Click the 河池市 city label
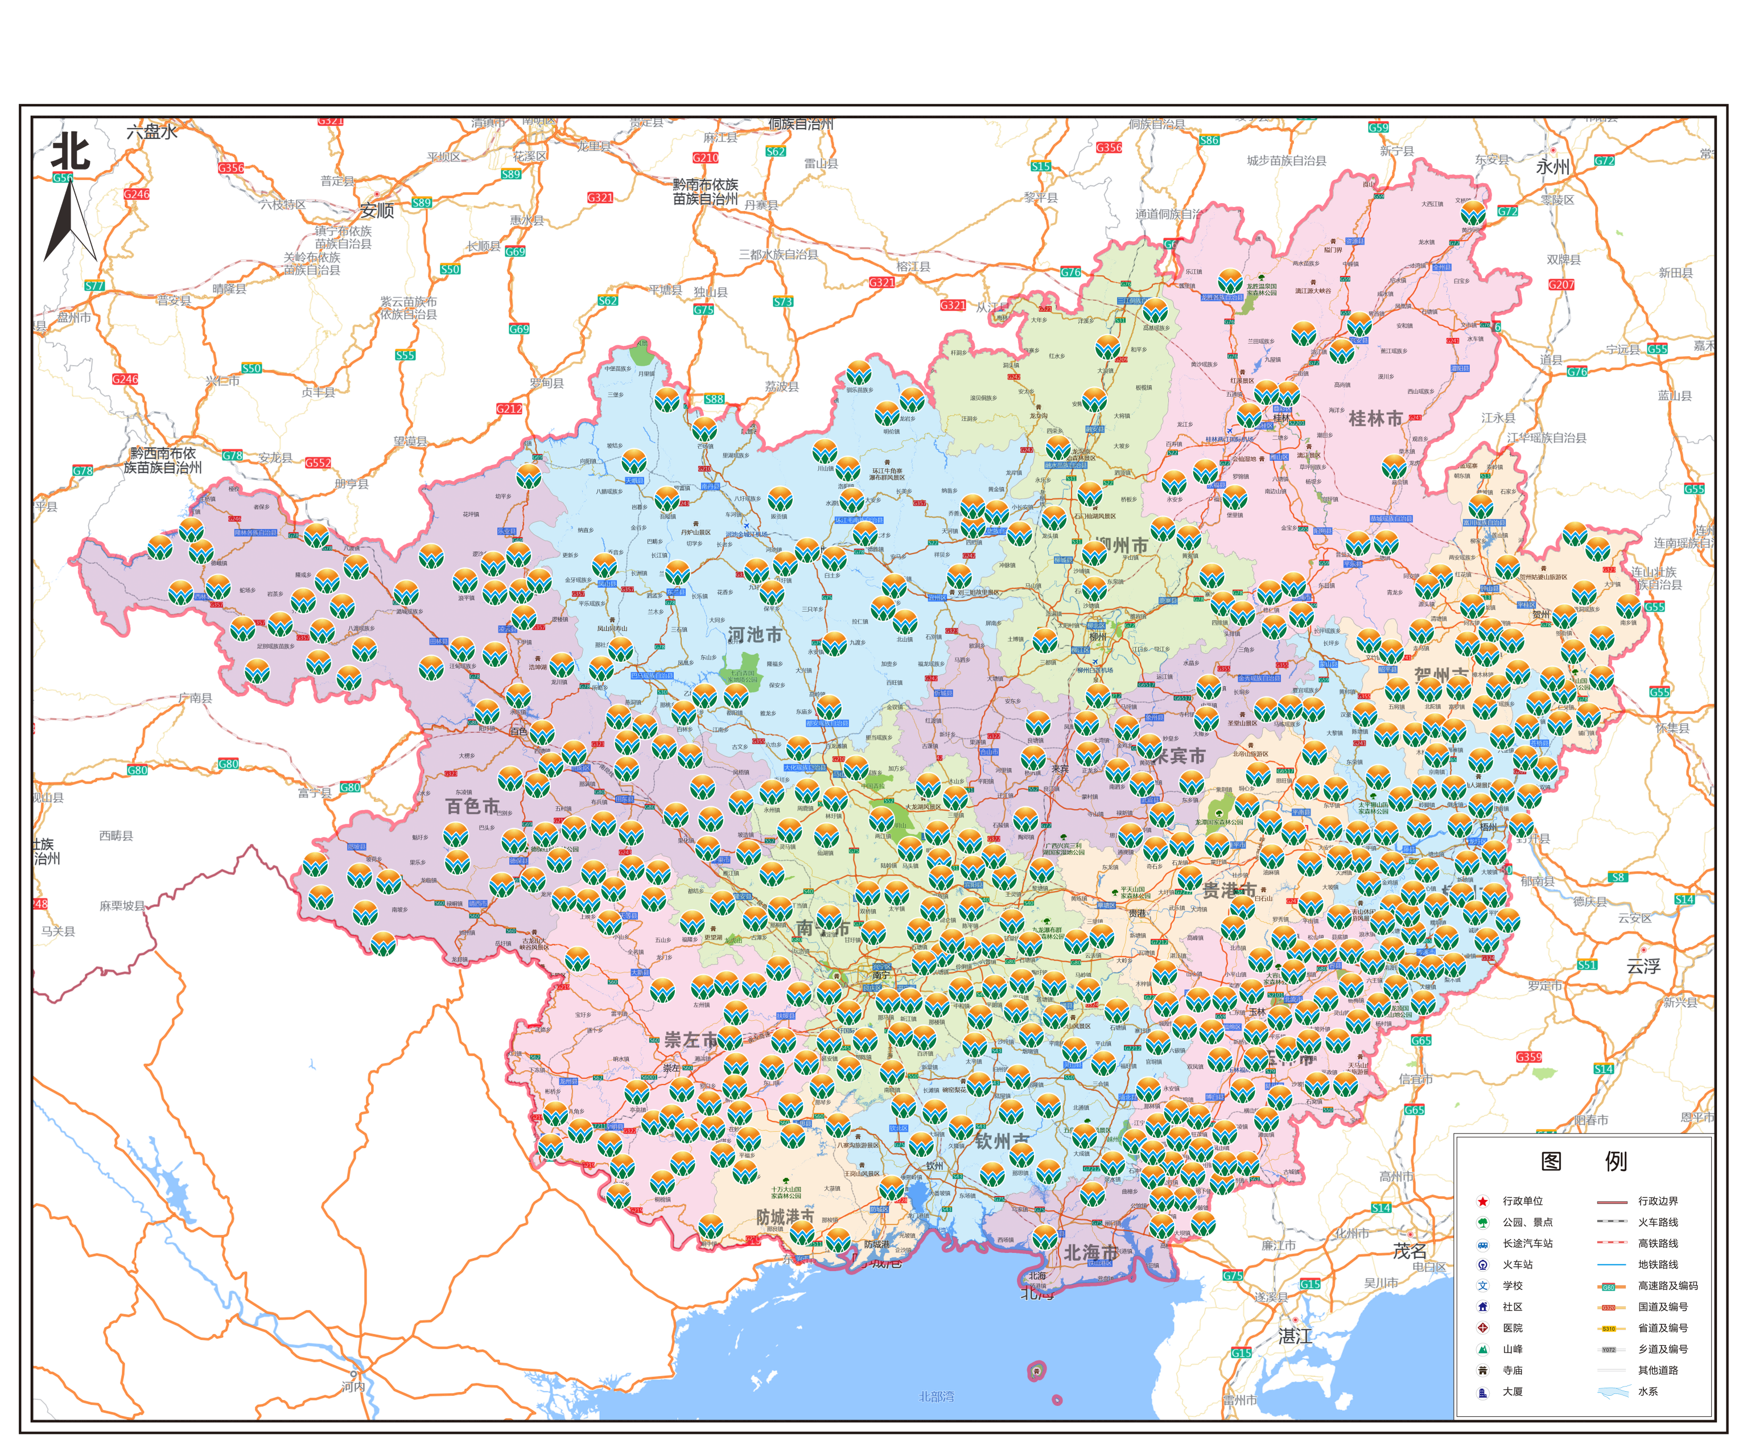Screen dimensions: 1747x1456 pos(755,635)
